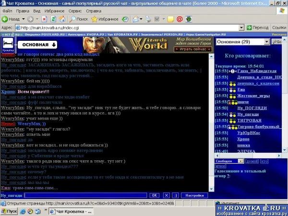
Task: Click into the chat message input field
Action: pos(85,195)
